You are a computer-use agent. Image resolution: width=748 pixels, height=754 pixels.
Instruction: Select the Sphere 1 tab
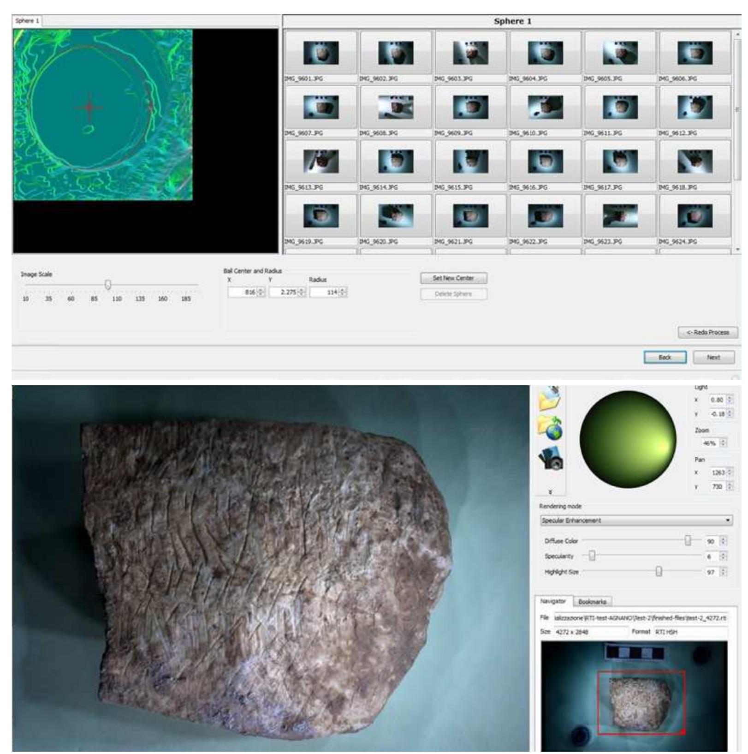click(27, 21)
